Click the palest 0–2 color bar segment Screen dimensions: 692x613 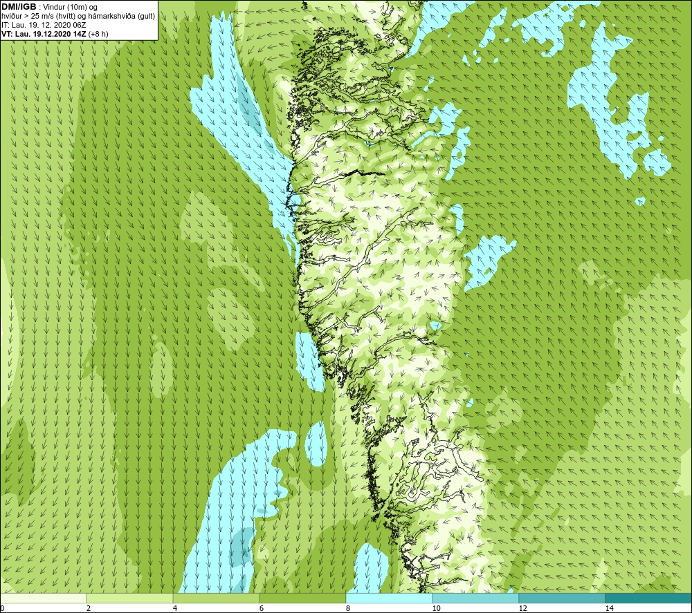coord(43,598)
